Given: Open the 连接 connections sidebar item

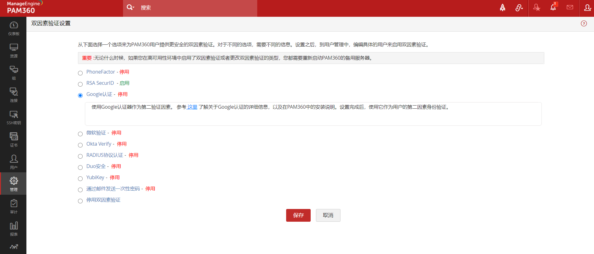Looking at the screenshot, I should [x=14, y=95].
